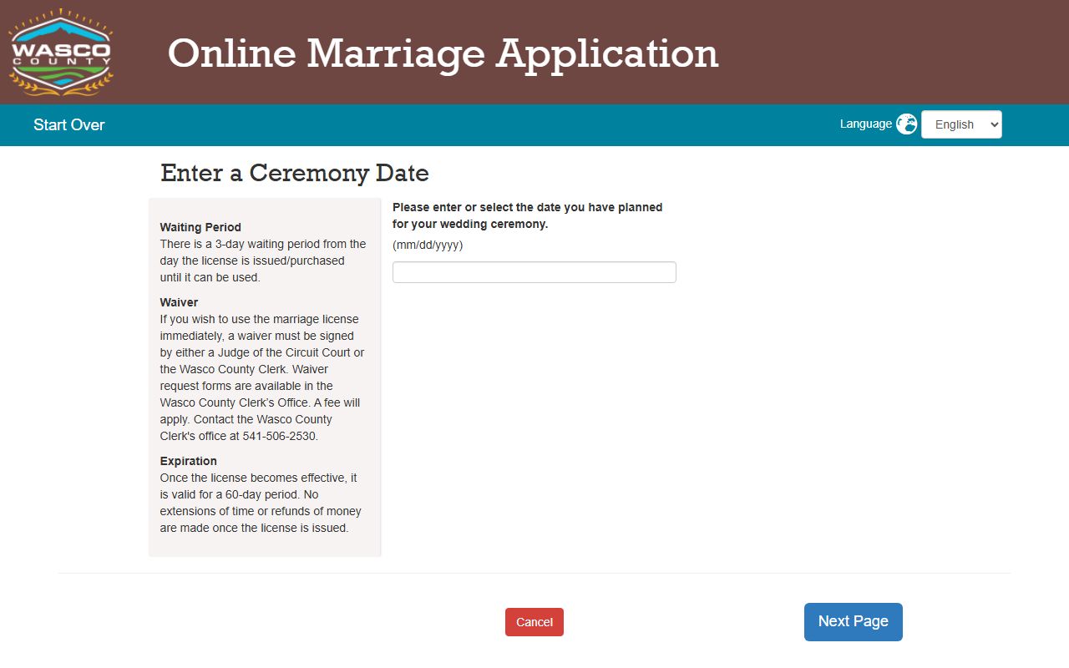Click the globe language icon
Image resolution: width=1069 pixels, height=668 pixels.
(x=906, y=124)
